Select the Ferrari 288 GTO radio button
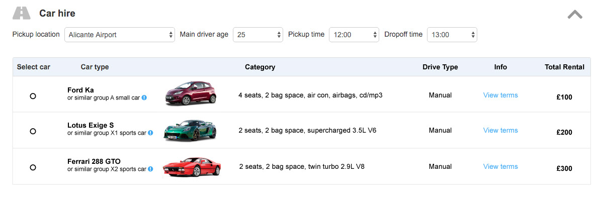This screenshot has width=600, height=201. (33, 167)
